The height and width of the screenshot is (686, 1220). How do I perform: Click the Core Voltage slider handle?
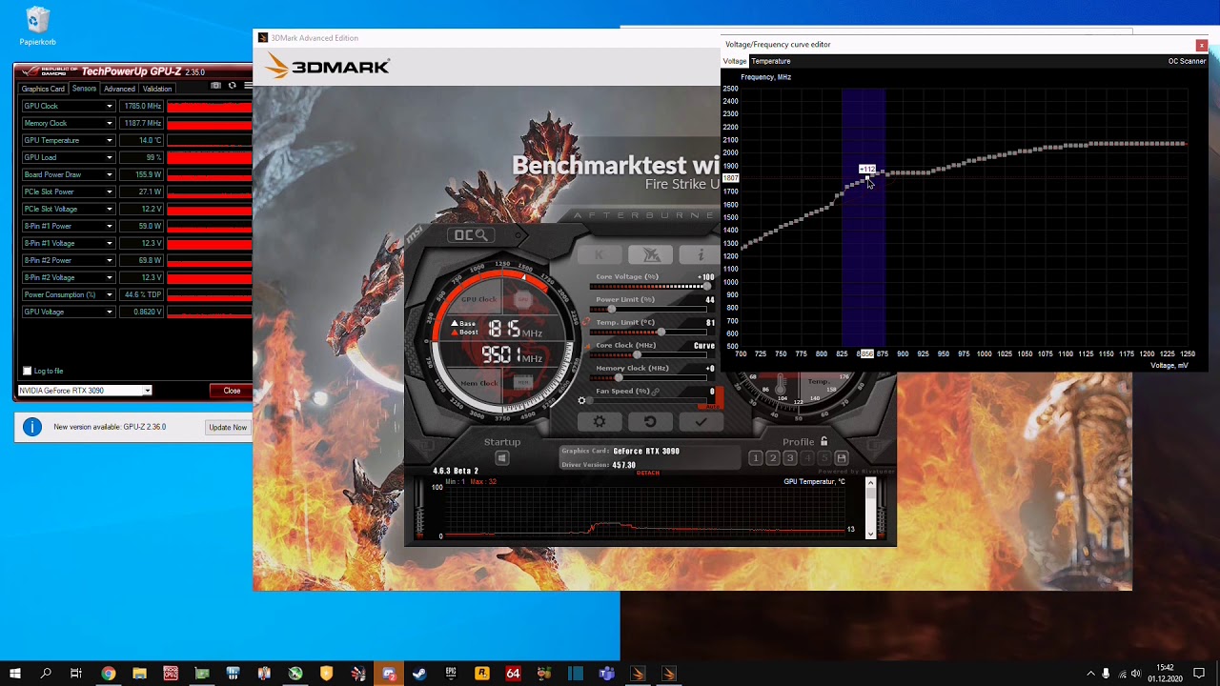click(706, 286)
